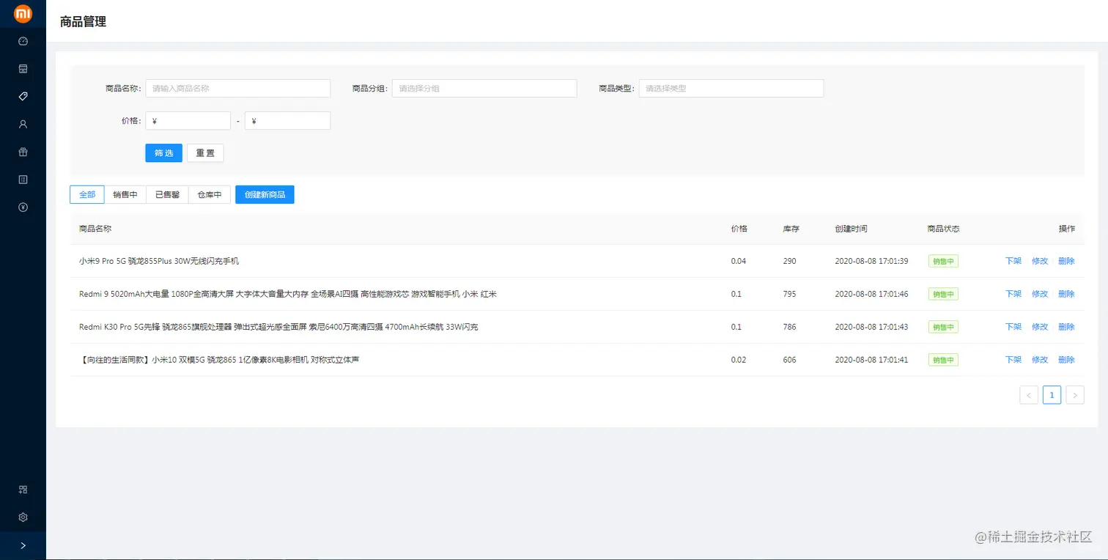The height and width of the screenshot is (560, 1108).
Task: Select the 全部 tab
Action: pyautogui.click(x=87, y=195)
